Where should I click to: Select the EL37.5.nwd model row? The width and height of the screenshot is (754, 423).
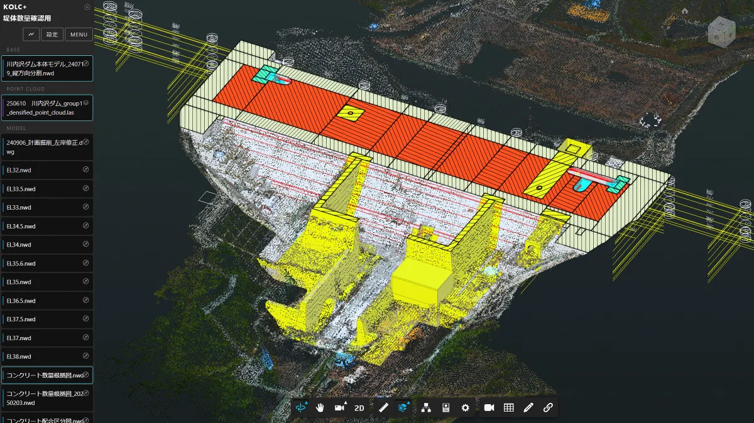47,319
